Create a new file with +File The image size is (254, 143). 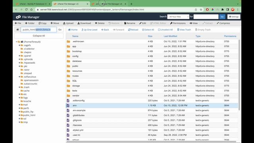18,23
